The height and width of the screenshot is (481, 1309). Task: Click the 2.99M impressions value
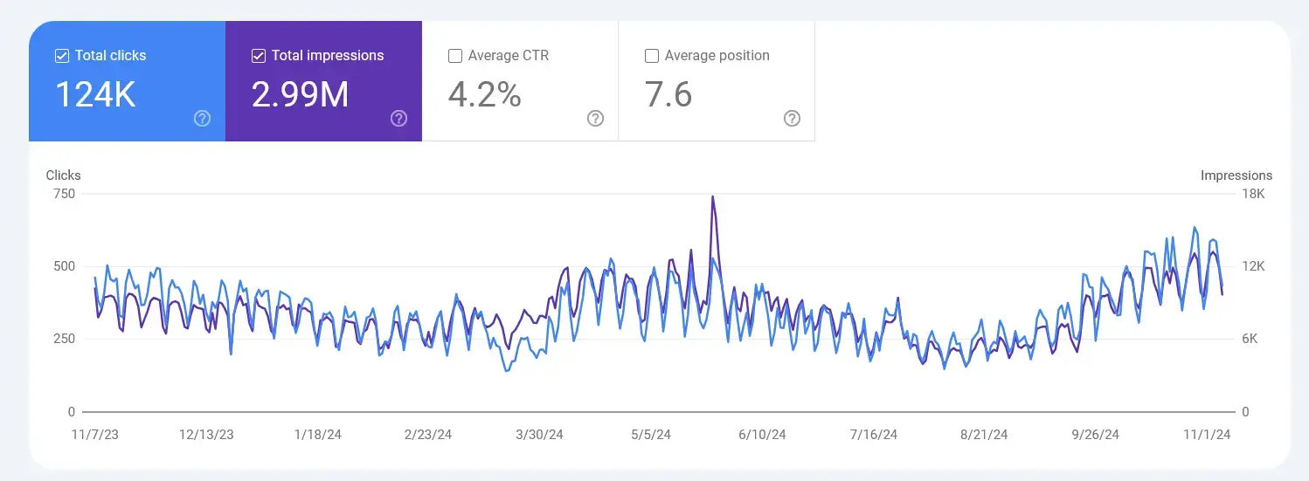300,94
